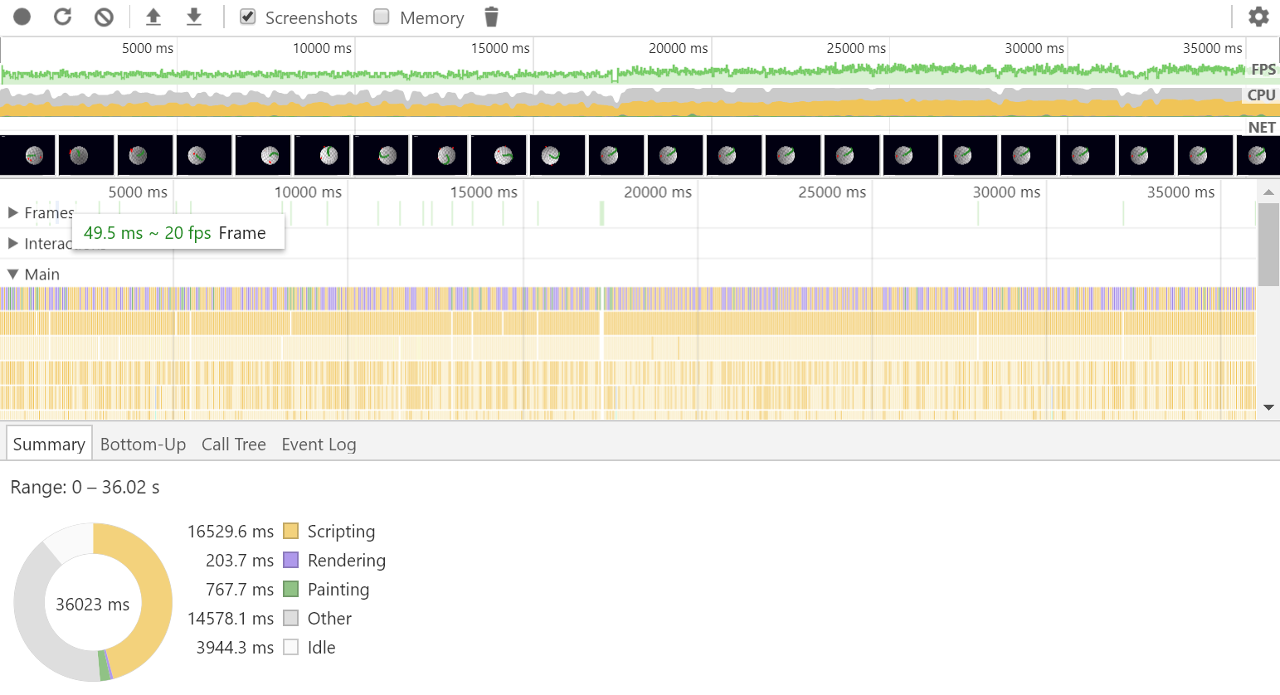
Task: Click the 20000 ms marker in overview ruler
Action: (x=679, y=48)
